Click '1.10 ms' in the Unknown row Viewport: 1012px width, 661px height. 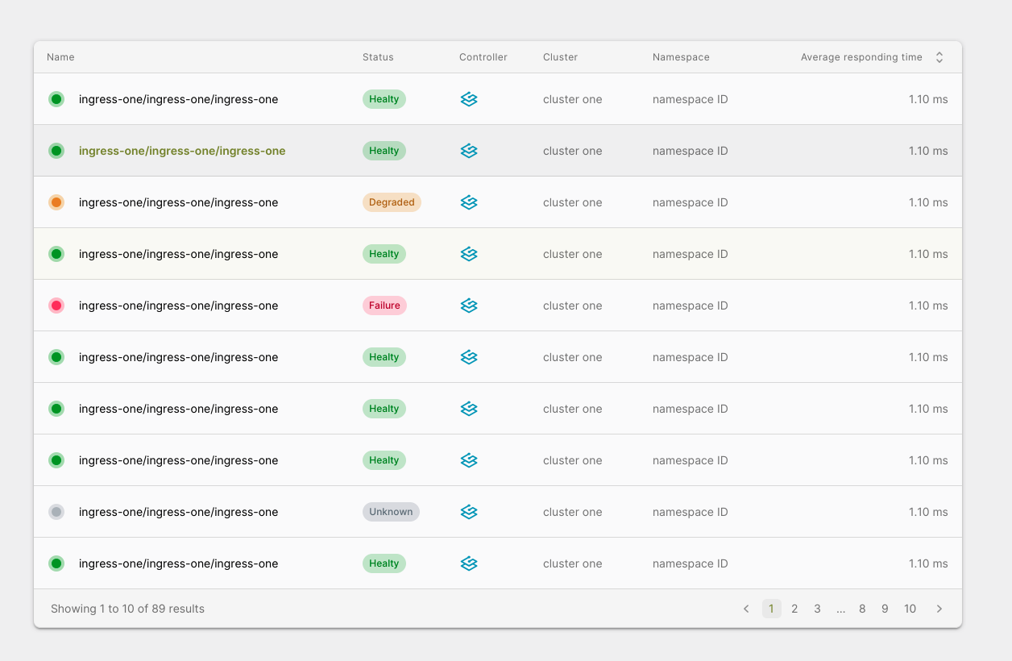tap(928, 512)
